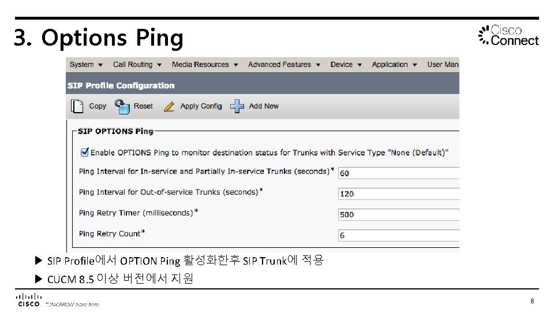
Task: Click the 3. Options Ping slide title
Action: [99, 38]
